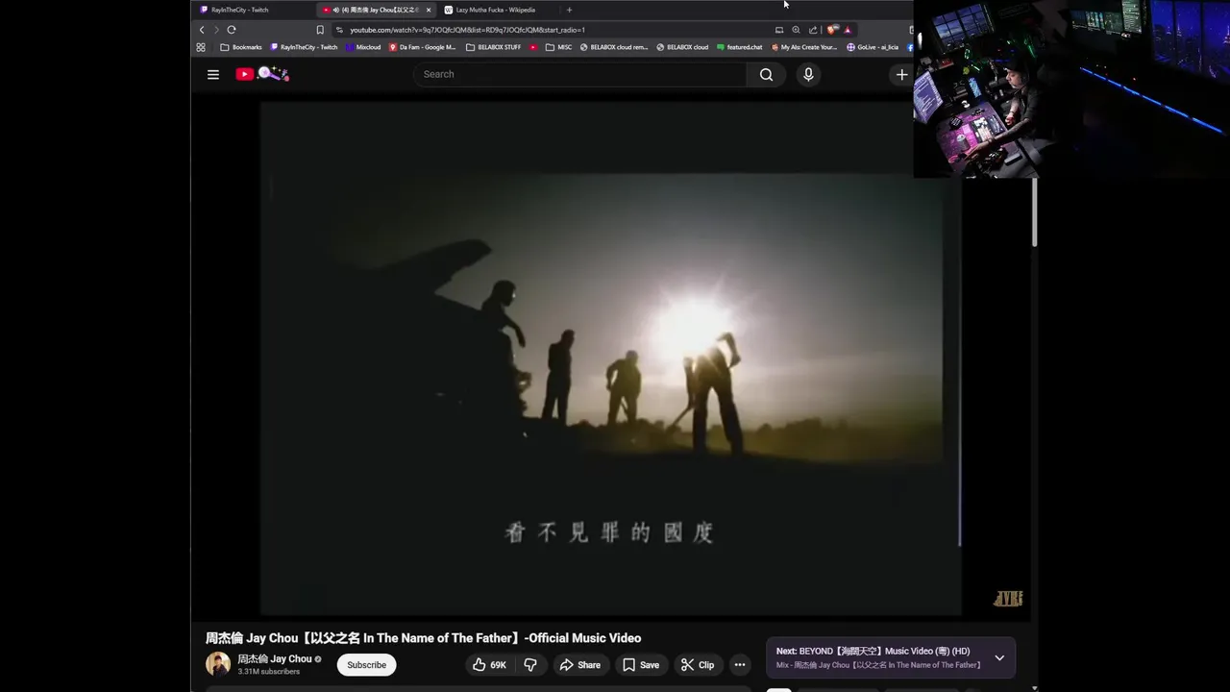
Task: Click the page vertical scrollbar thumb
Action: [1034, 213]
